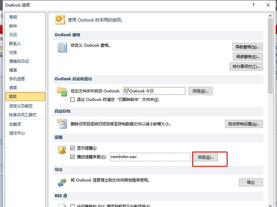Screen dimensions: 277x207
Task: Click the reminder.wav sound file field
Action: (150, 157)
